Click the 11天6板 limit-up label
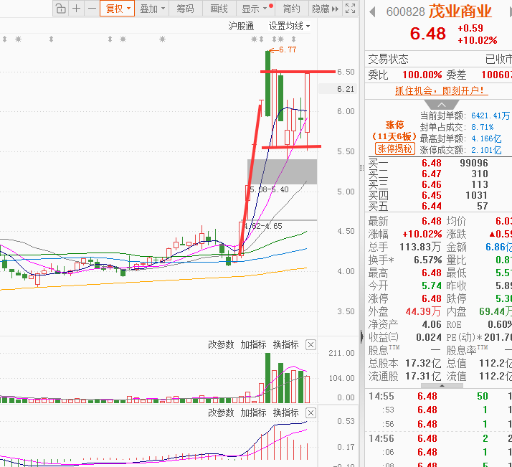Image resolution: width=512 pixels, height=467 pixels. (394, 136)
